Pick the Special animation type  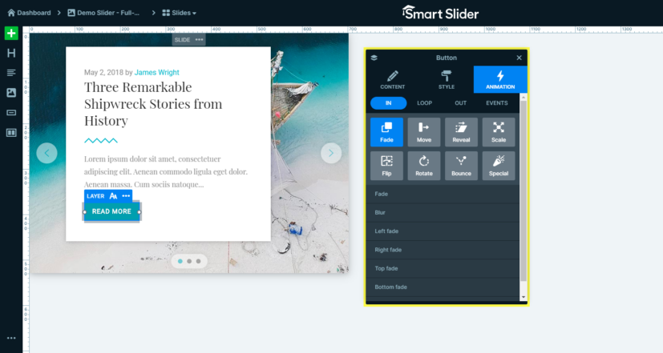pyautogui.click(x=499, y=166)
